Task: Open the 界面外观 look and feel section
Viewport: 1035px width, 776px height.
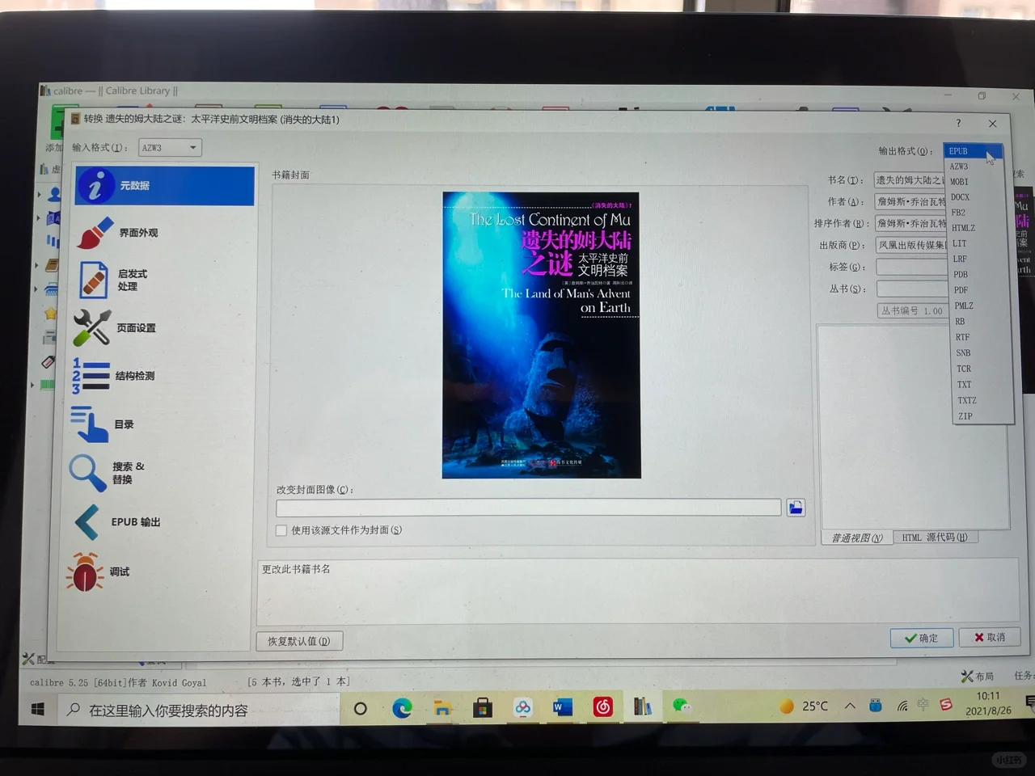Action: pyautogui.click(x=119, y=233)
